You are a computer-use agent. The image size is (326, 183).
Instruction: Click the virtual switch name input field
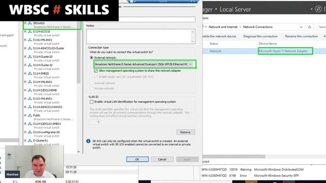tap(141, 19)
